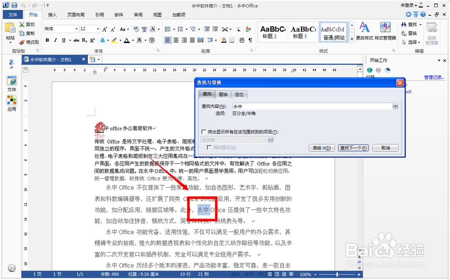The height and width of the screenshot is (280, 450).
Task: Click the sort A-Z icon
Action: [248, 29]
